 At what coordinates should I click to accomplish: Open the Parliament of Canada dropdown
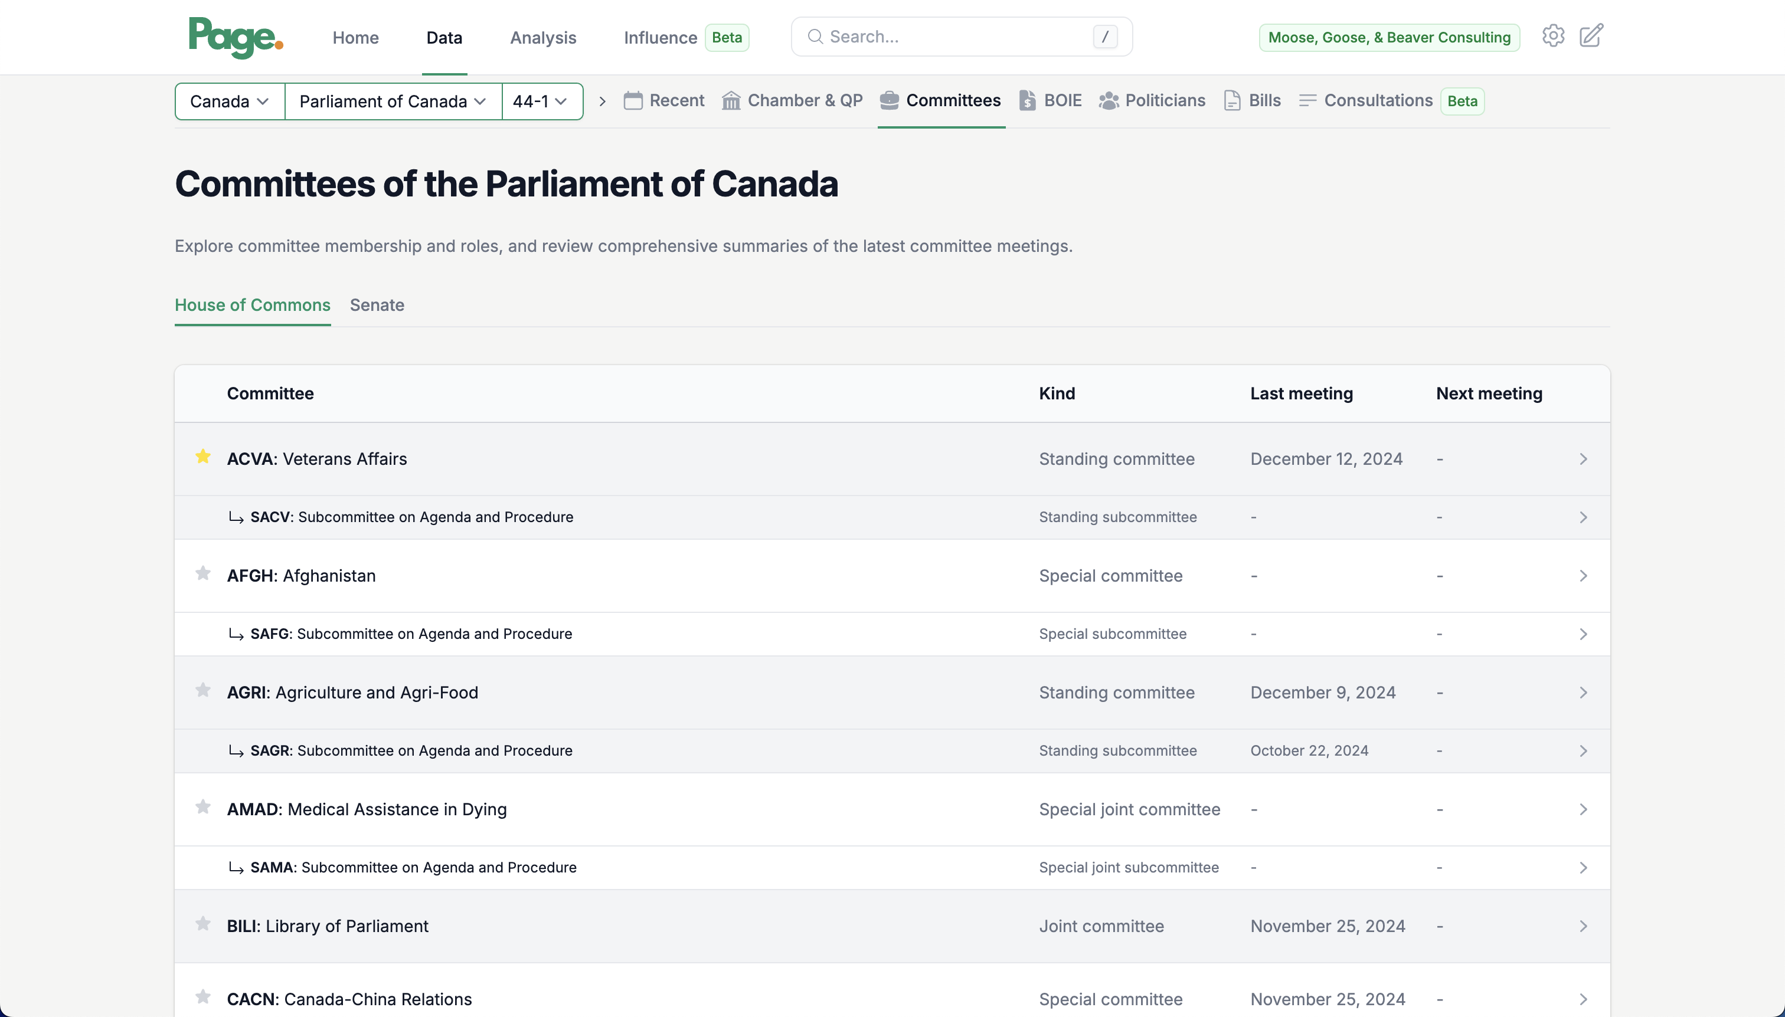(x=393, y=101)
